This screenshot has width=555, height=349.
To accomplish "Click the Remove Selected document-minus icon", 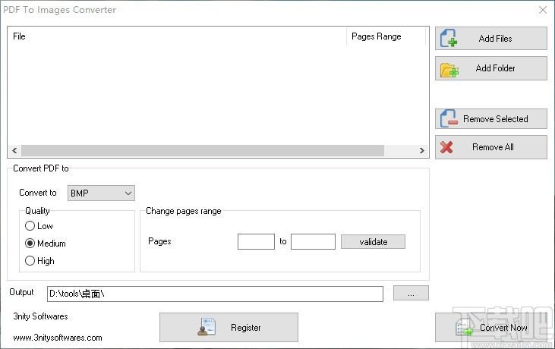I will pos(449,119).
